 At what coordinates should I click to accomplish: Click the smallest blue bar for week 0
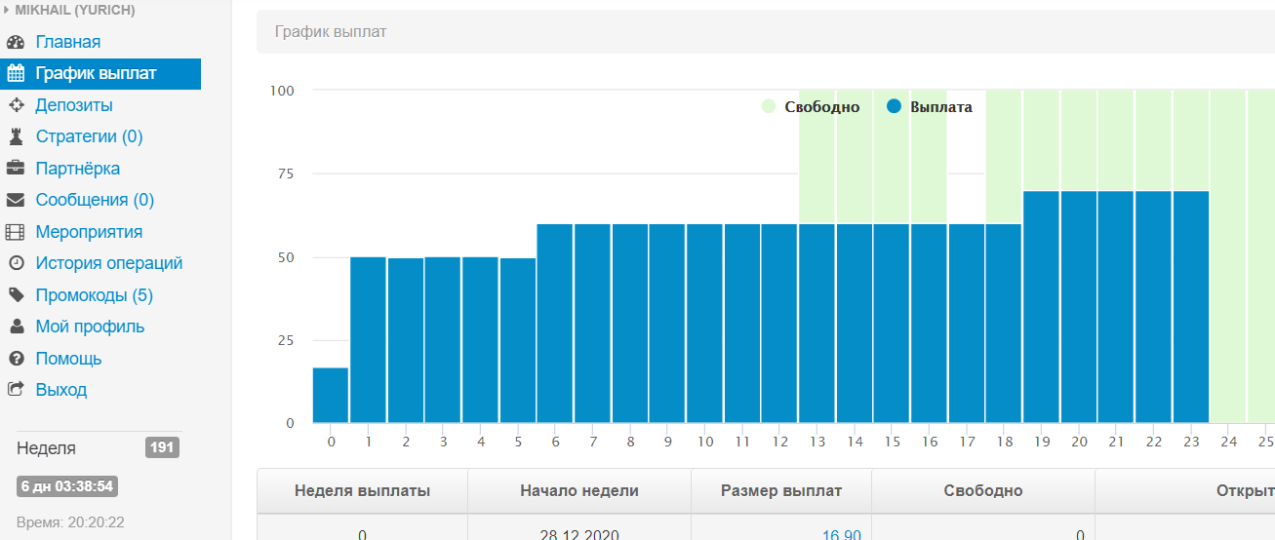click(x=331, y=396)
